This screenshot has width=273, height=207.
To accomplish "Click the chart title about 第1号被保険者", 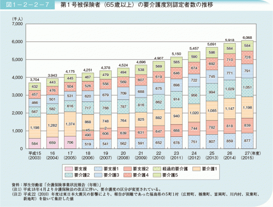I will pos(137,5).
